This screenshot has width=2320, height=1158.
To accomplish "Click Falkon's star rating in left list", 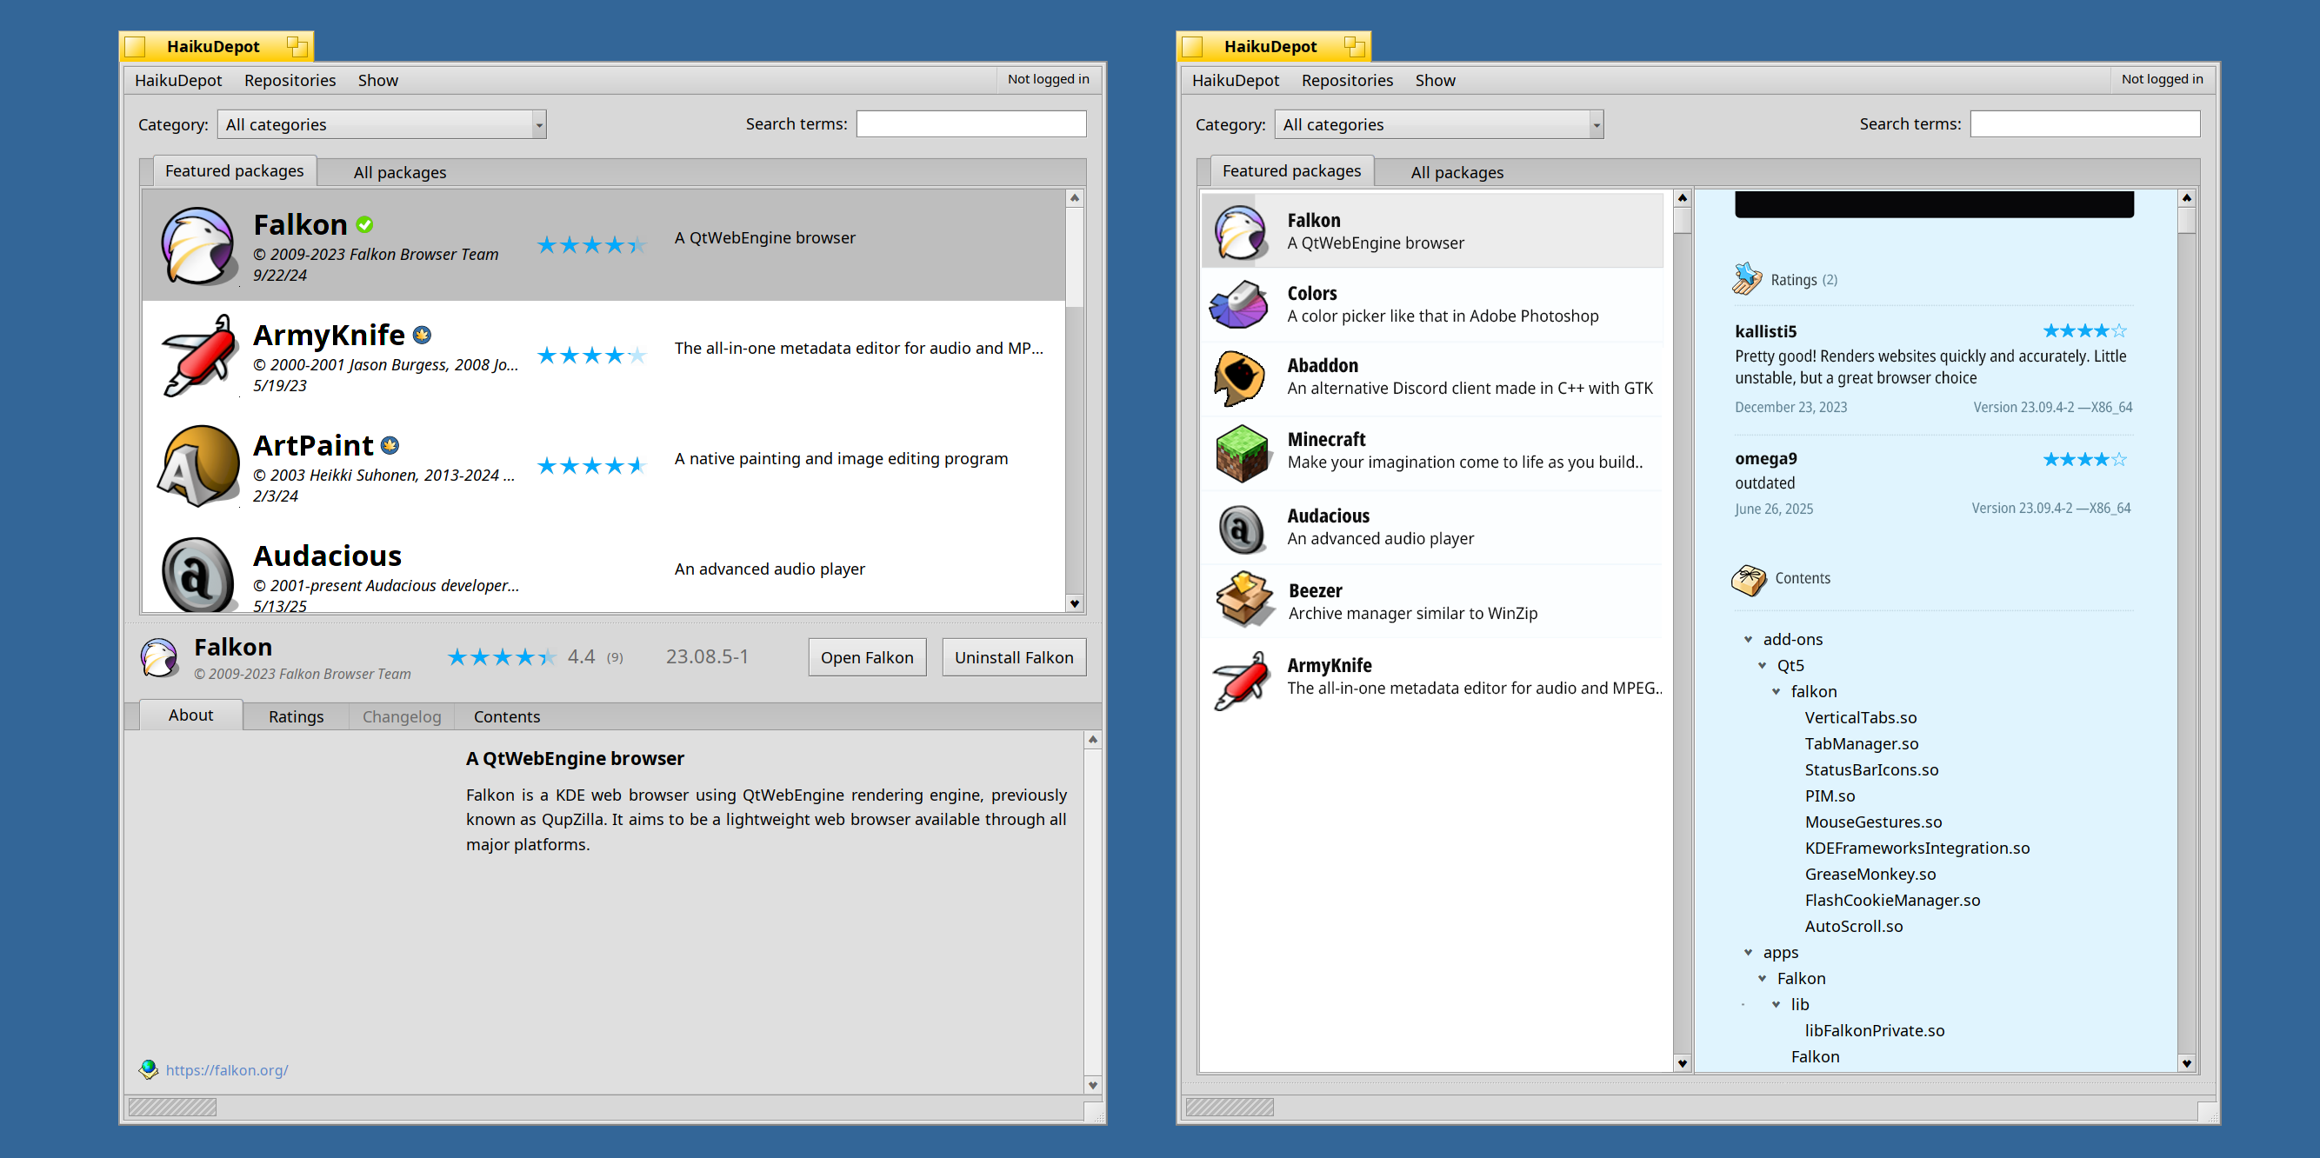I will point(591,244).
